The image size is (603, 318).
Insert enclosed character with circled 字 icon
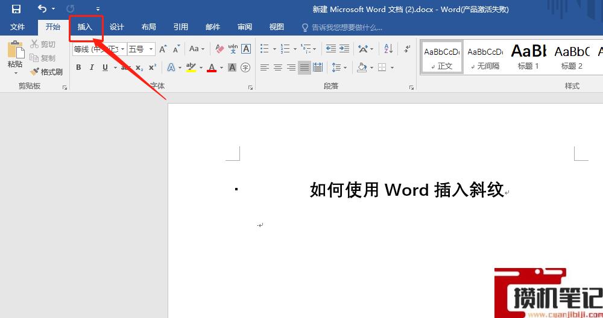pyautogui.click(x=245, y=67)
